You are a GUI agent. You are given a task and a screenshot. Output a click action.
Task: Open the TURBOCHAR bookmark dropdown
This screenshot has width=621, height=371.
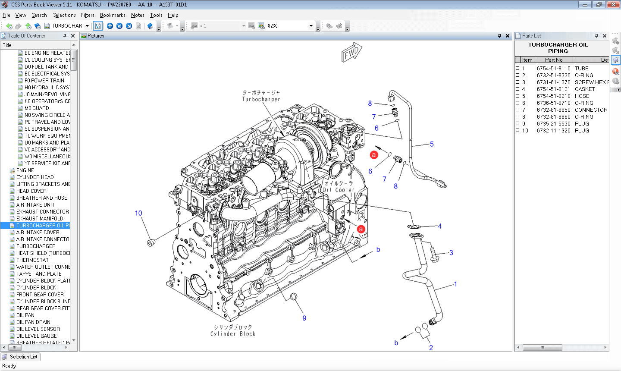click(x=88, y=26)
